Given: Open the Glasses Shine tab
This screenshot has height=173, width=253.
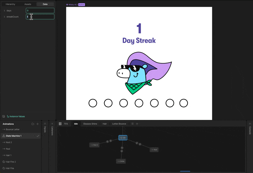Looking at the screenshot, I should (90, 124).
